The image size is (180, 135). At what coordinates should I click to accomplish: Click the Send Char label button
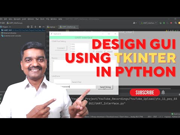click(x=76, y=82)
